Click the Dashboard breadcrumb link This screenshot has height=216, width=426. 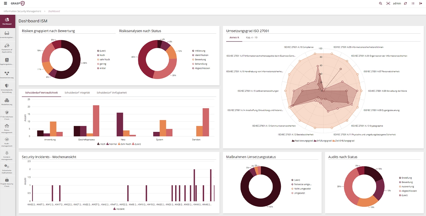[54, 11]
